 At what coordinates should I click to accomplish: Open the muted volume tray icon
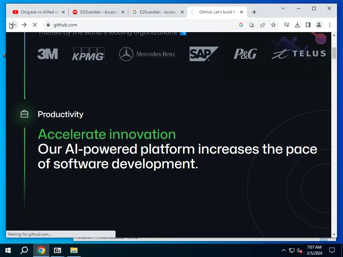(300, 250)
